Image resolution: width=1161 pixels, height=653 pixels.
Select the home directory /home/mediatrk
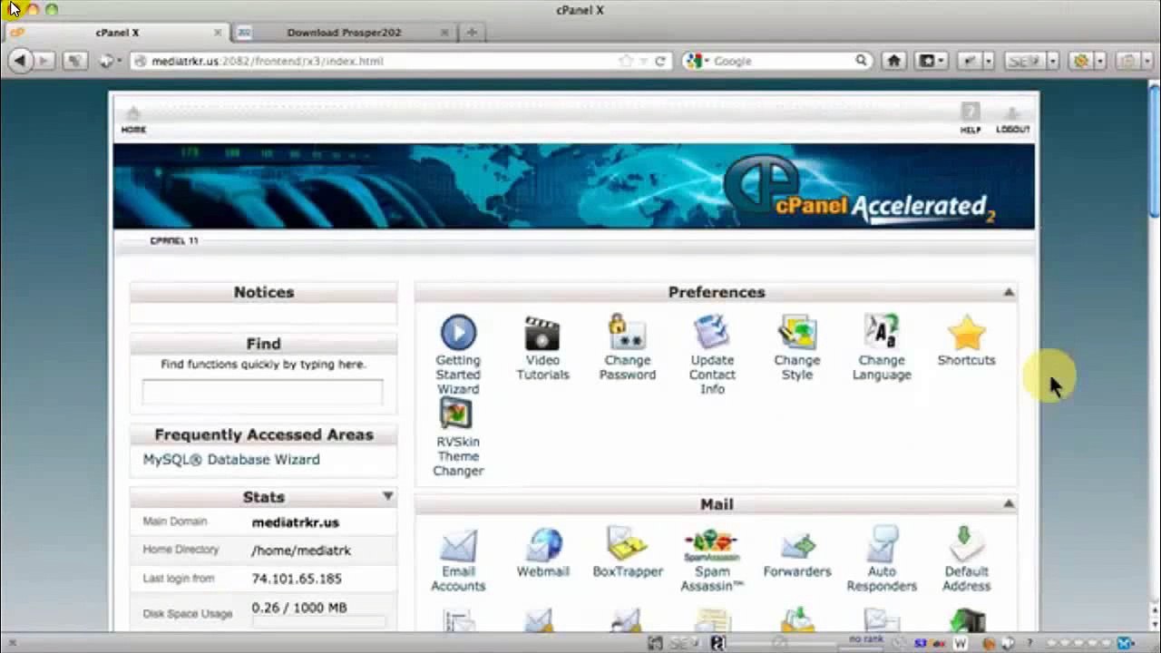pyautogui.click(x=301, y=551)
